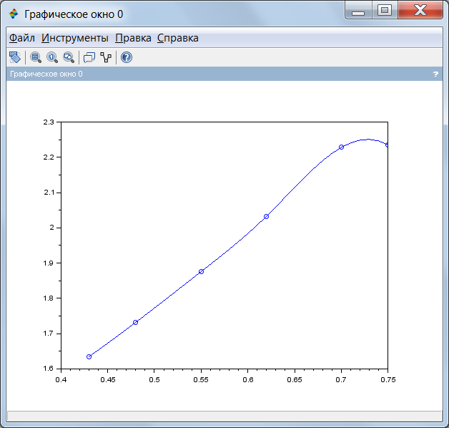Minimize the graphics window
This screenshot has height=428, width=449.
coord(358,11)
